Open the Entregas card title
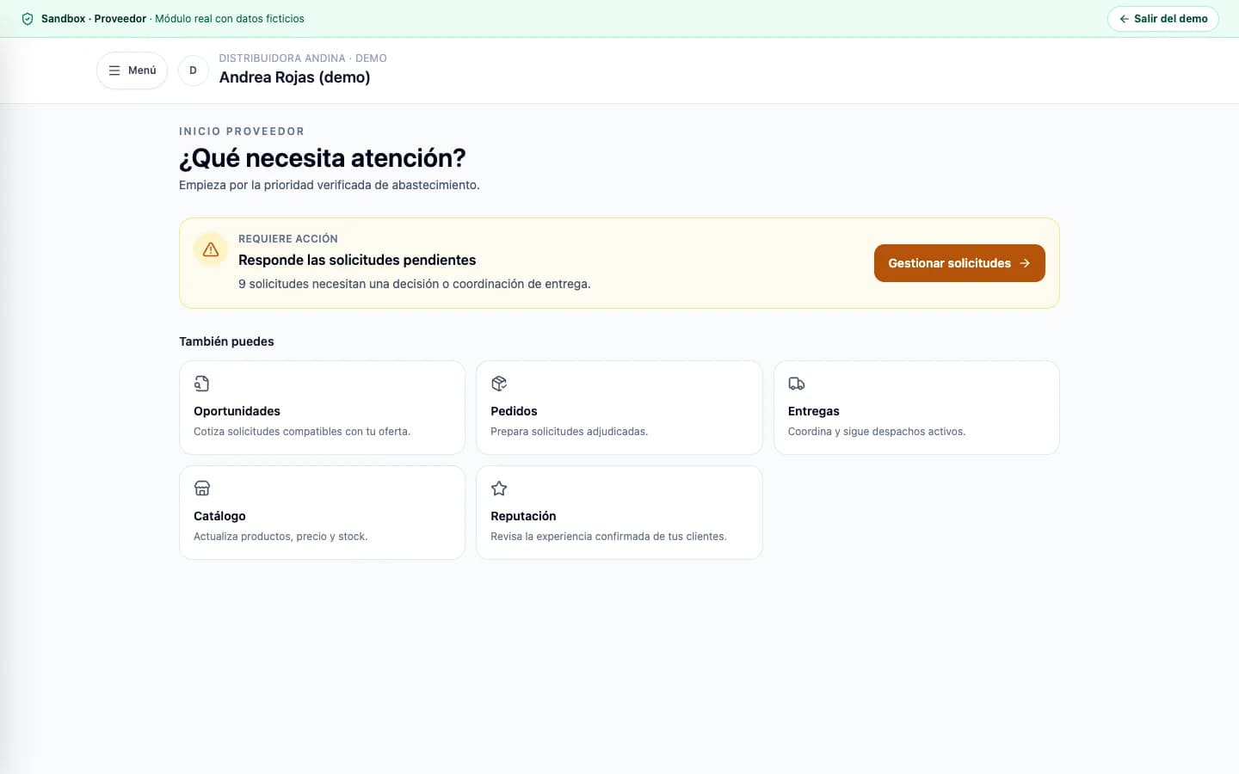Screen dimensions: 1239x774 point(813,411)
